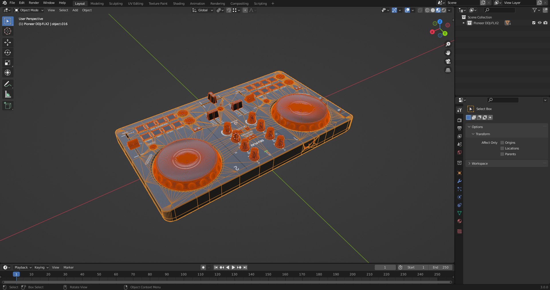Switch perspective/orthographic grid icon
550x290 pixels.
point(448,70)
